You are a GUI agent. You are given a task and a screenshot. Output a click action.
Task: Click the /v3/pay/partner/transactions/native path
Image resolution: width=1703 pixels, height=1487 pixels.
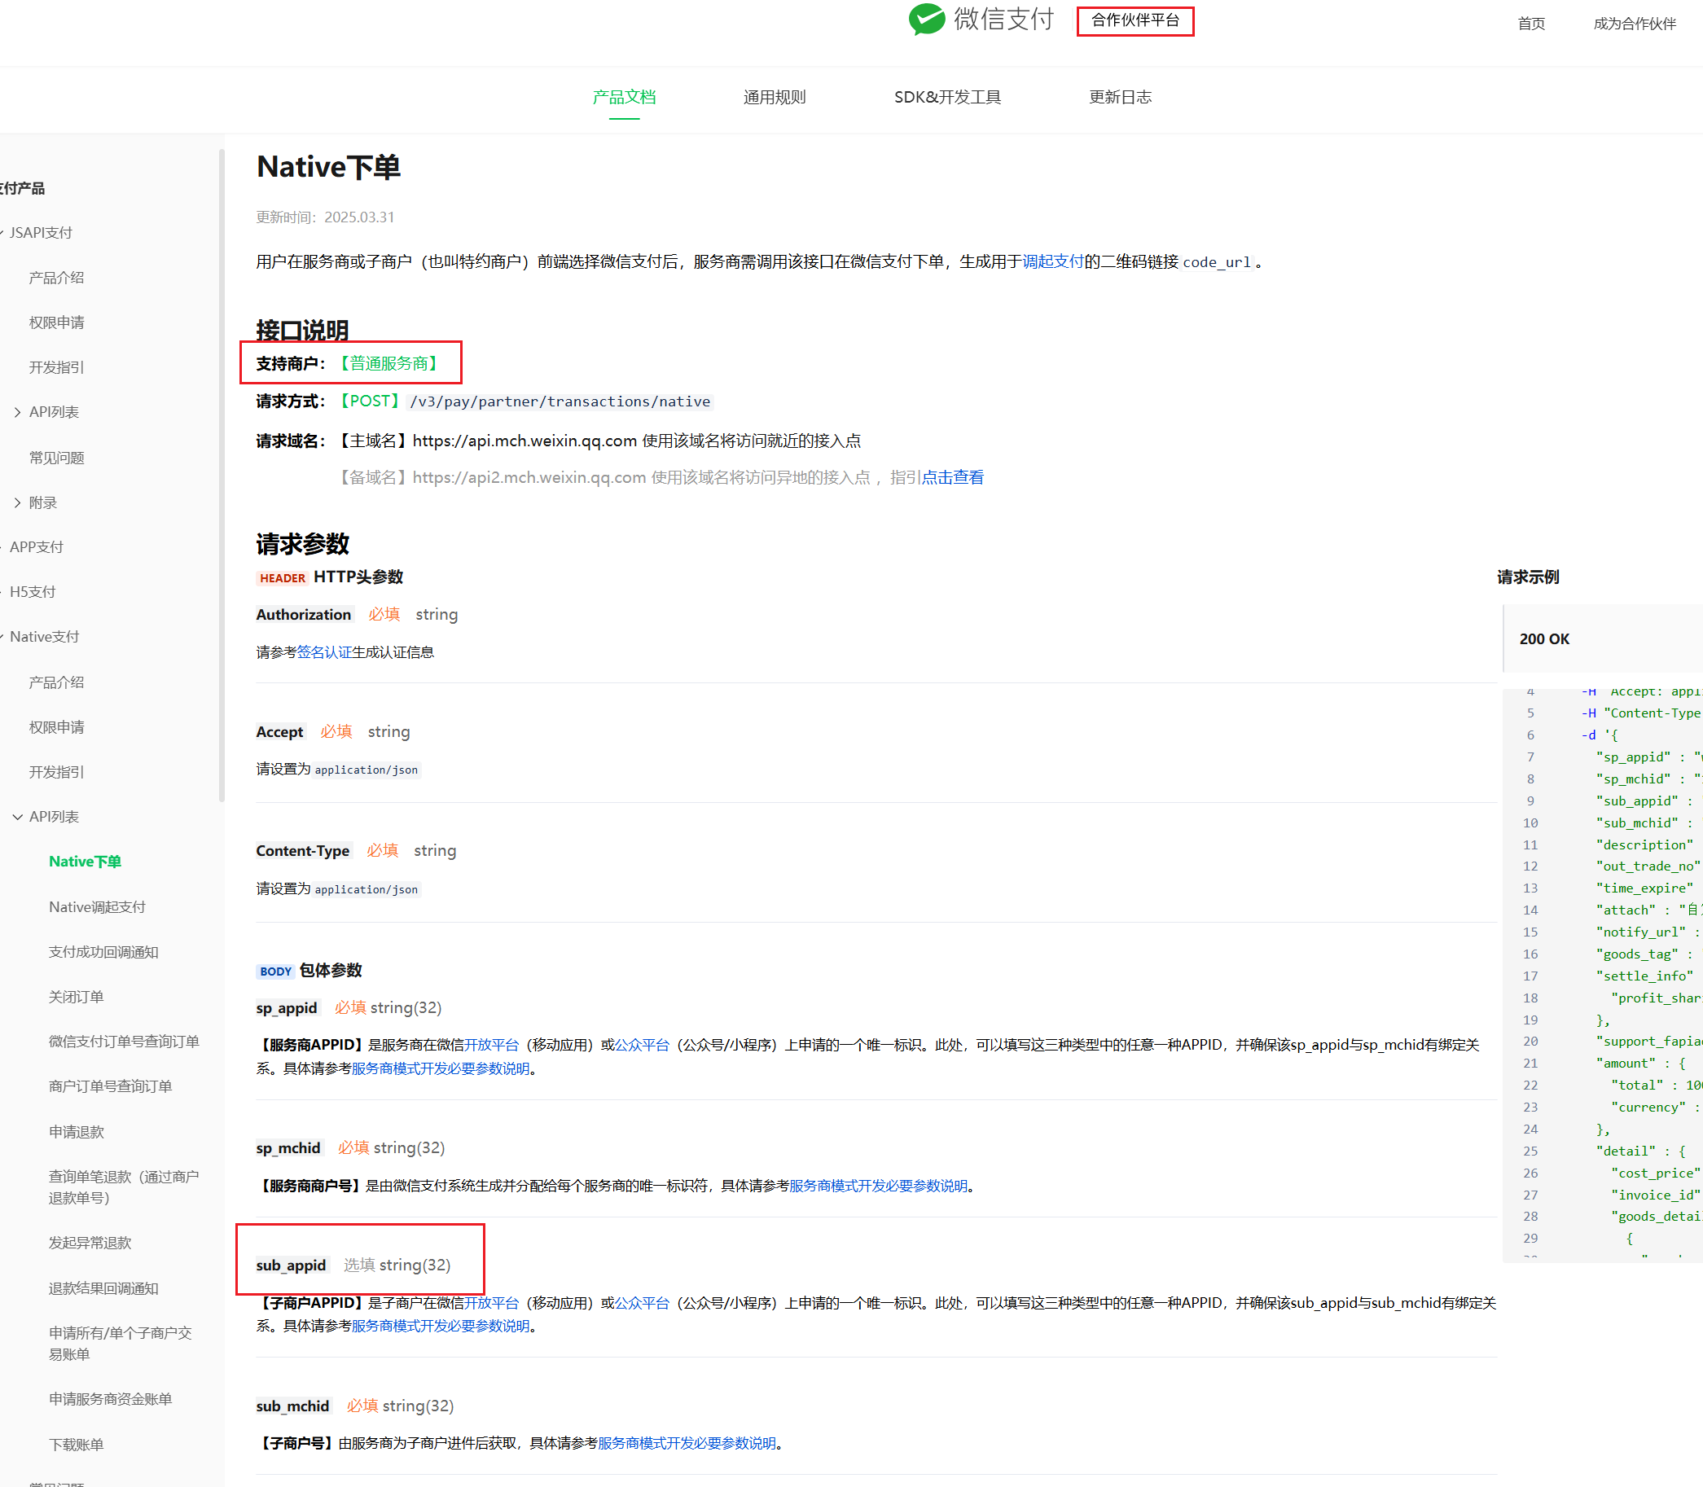pyautogui.click(x=560, y=401)
